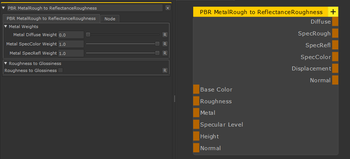Switch to the Node tab

click(x=110, y=19)
